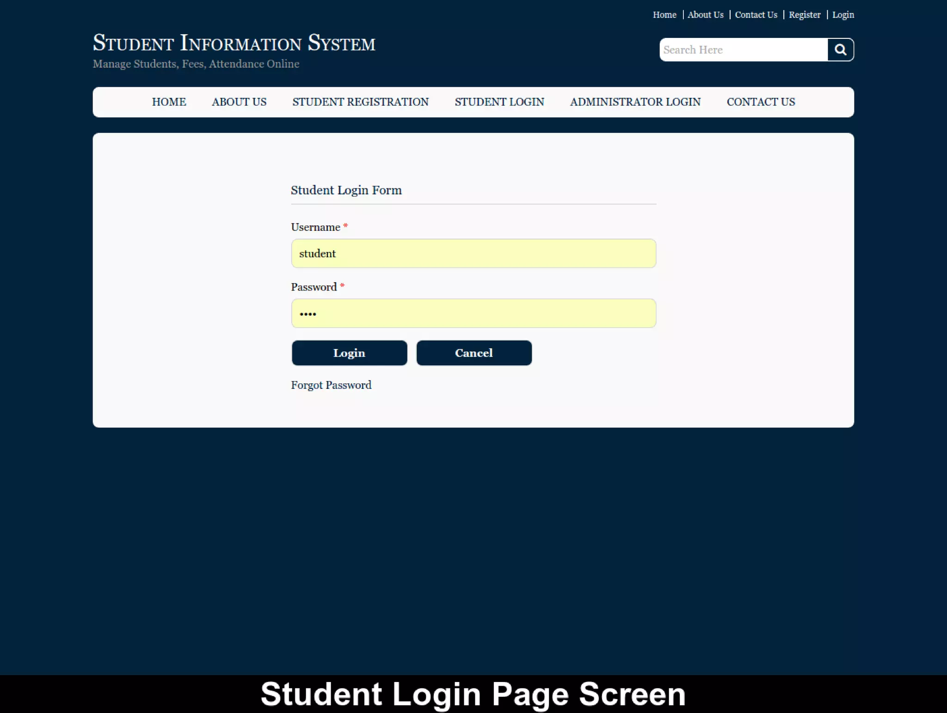Go to Login link in header
The image size is (947, 713).
[843, 15]
